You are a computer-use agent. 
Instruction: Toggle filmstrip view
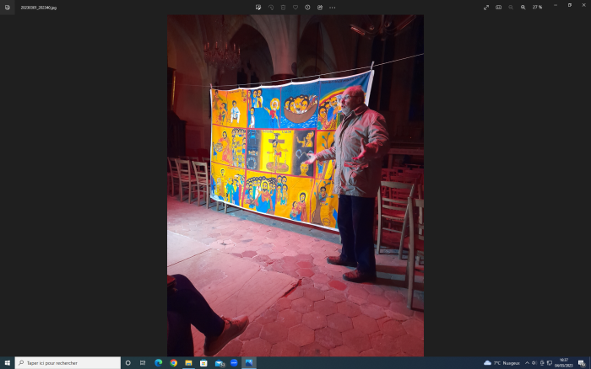pos(499,7)
